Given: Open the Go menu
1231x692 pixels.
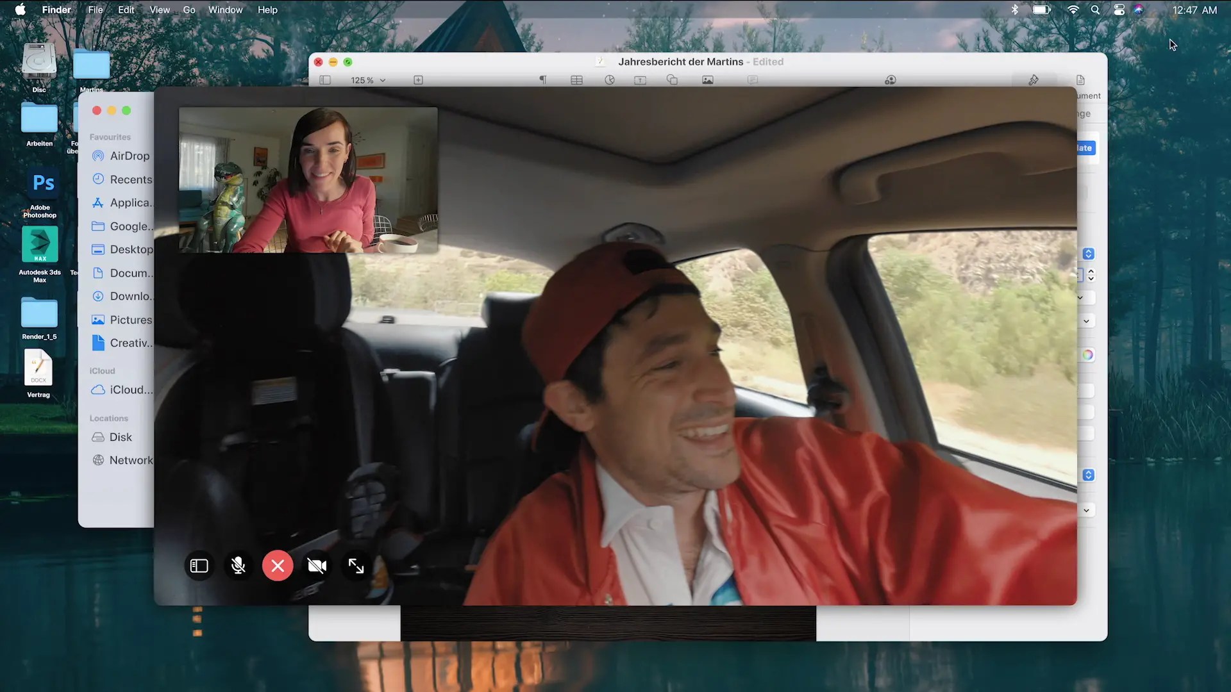Looking at the screenshot, I should [x=188, y=10].
